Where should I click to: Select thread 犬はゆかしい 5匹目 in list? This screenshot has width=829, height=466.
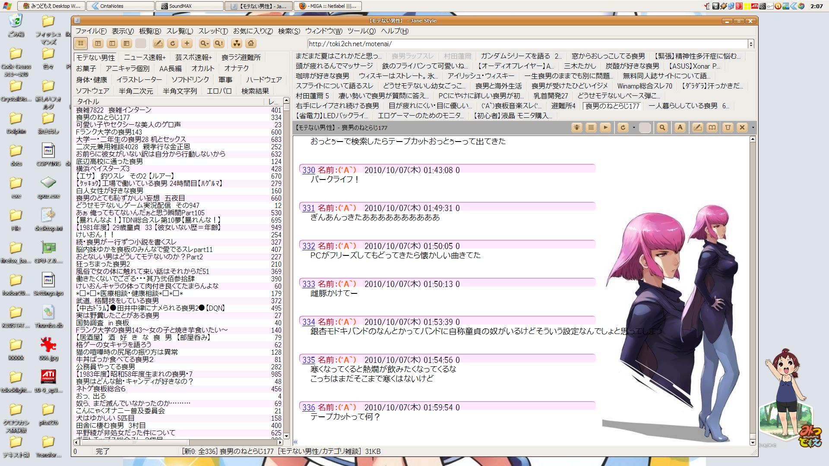(x=178, y=418)
